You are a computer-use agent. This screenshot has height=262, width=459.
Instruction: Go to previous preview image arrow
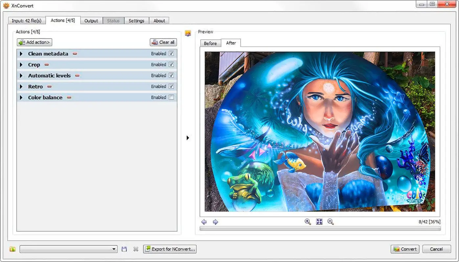coord(204,222)
